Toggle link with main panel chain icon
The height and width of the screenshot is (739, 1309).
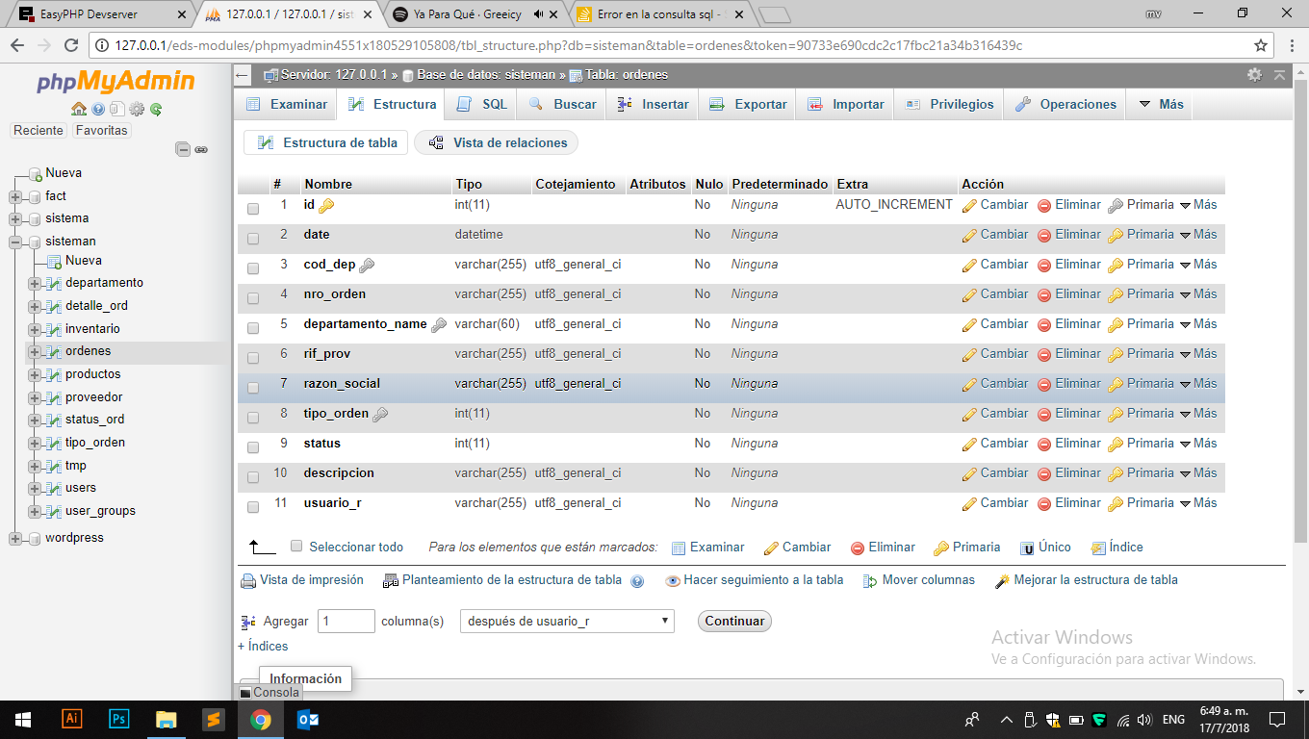point(201,149)
